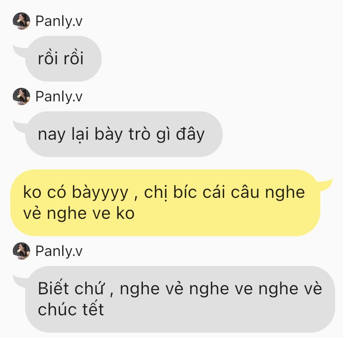
Task: Click the tail of "nay lại bày trò" bubble
Action: coord(20,126)
